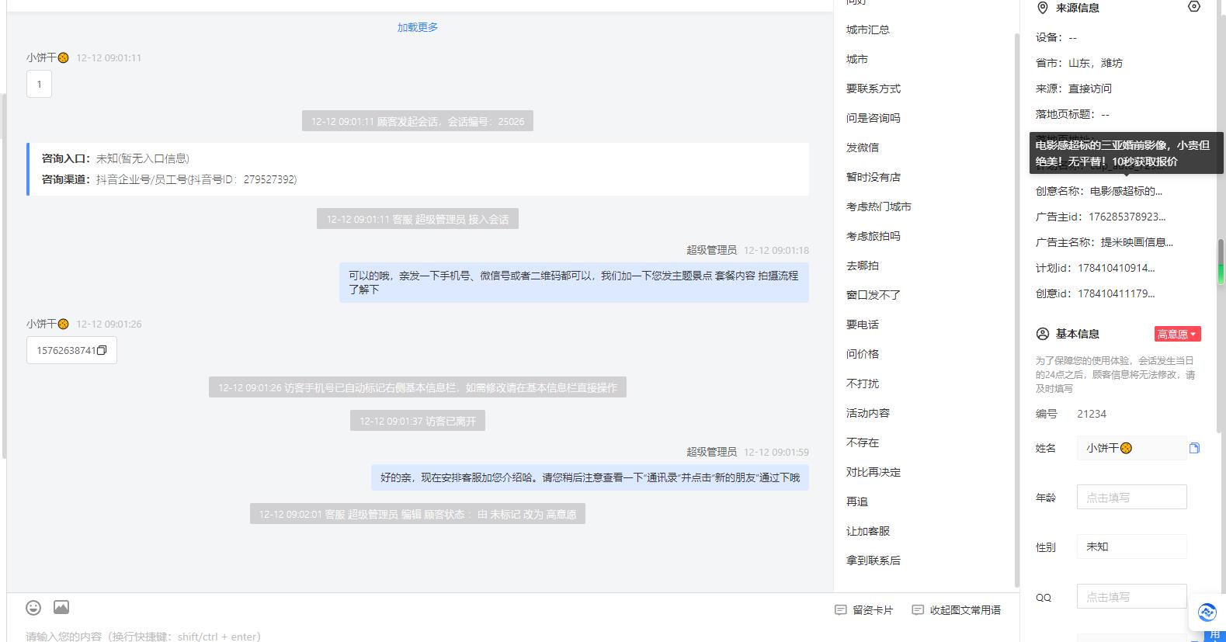
Task: Select quick reply 拿到联系后
Action: coord(873,560)
